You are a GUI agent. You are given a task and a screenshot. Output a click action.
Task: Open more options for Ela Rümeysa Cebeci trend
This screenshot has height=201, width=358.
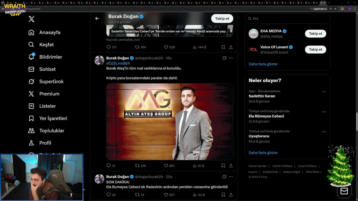(324, 112)
